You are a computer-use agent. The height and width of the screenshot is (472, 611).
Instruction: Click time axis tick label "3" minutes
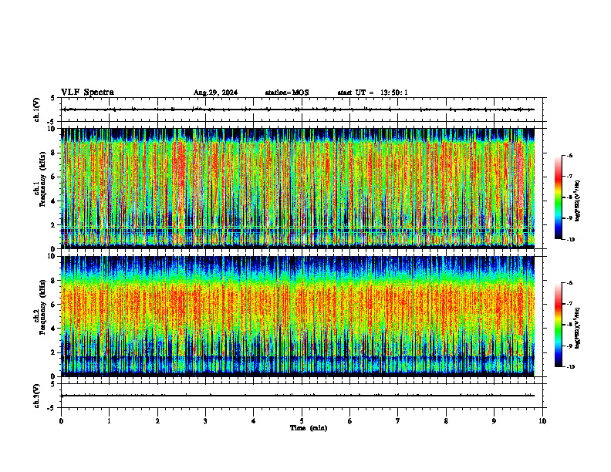(205, 421)
